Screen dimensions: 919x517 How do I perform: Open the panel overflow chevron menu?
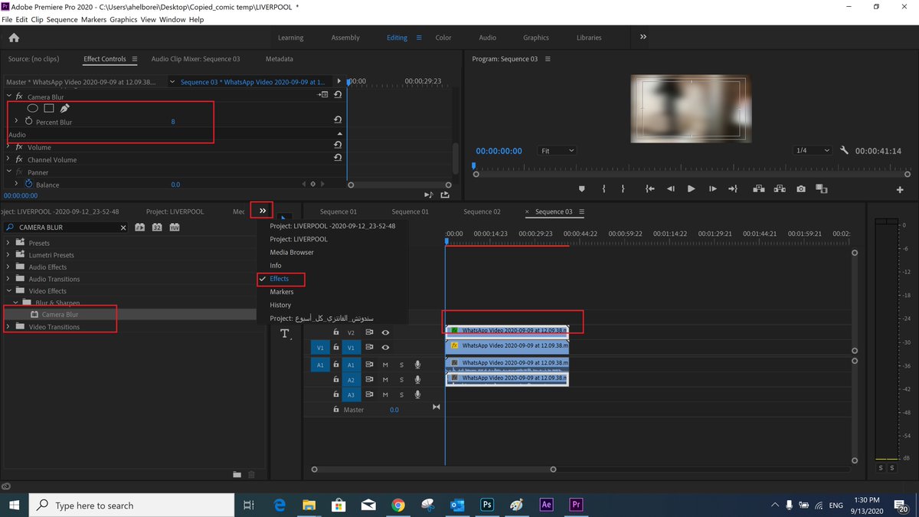click(x=263, y=211)
